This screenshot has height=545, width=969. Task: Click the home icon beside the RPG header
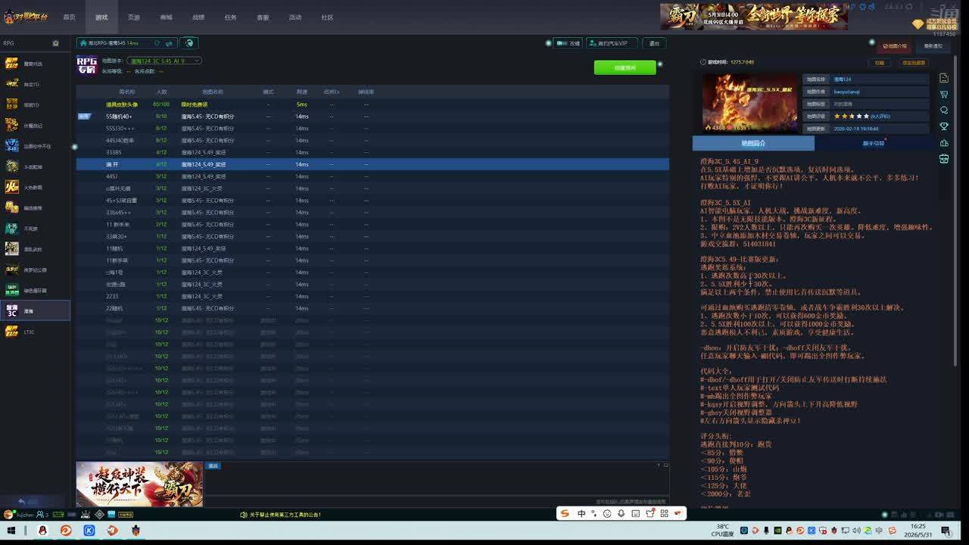(x=55, y=43)
